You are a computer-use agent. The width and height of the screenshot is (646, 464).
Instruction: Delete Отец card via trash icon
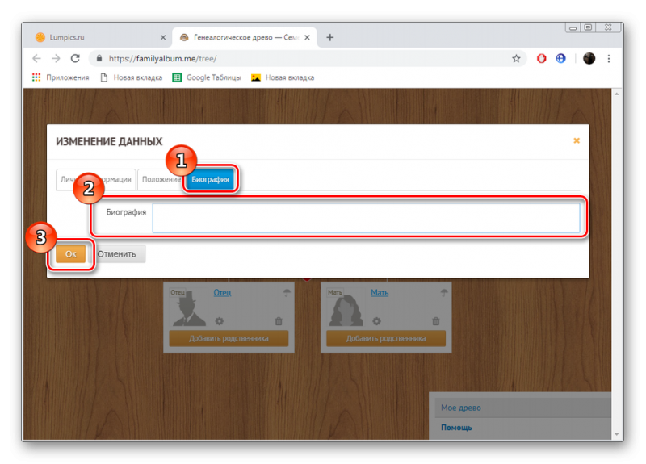click(279, 321)
